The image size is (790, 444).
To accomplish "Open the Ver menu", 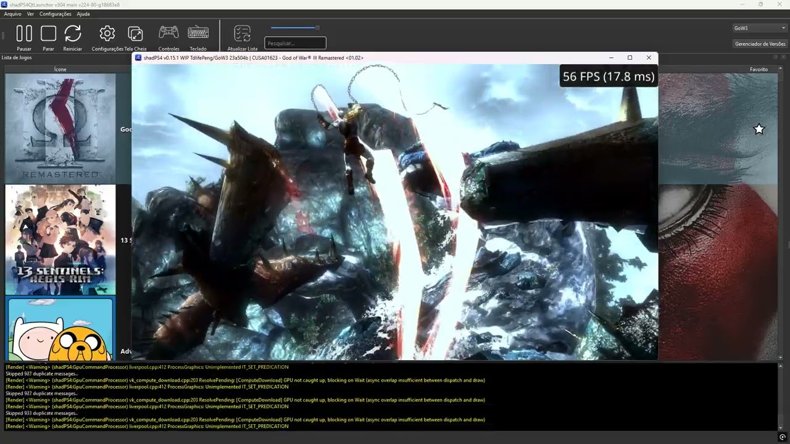I will tap(30, 14).
